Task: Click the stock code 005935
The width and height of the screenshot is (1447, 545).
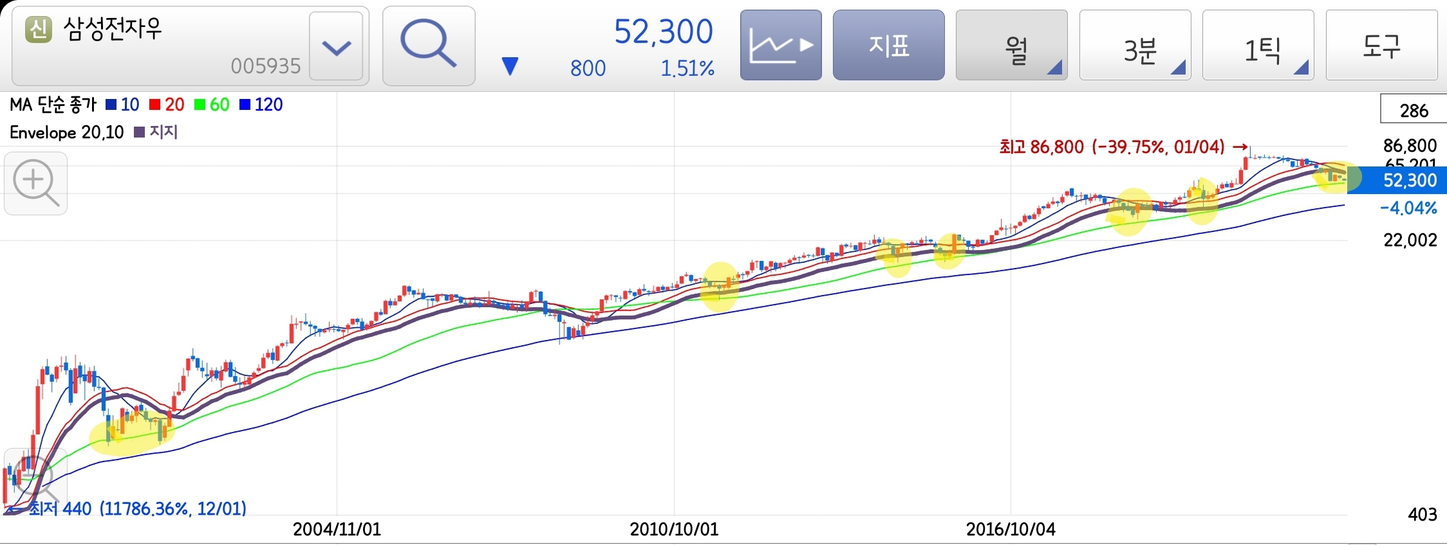Action: (x=266, y=66)
